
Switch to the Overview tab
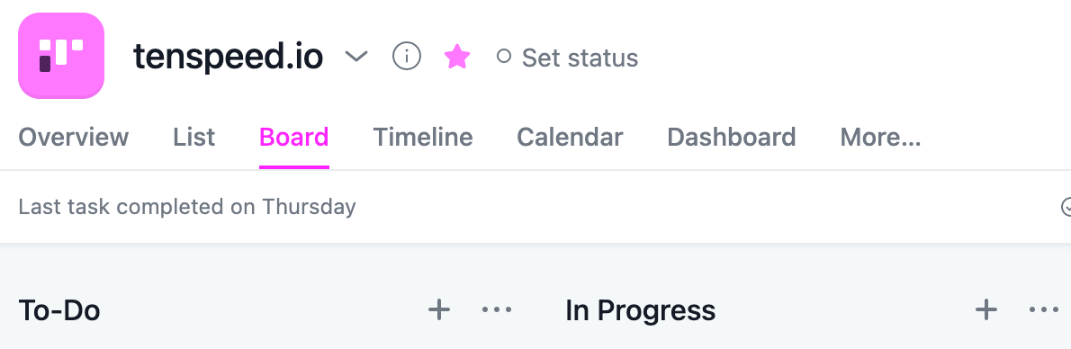[73, 138]
